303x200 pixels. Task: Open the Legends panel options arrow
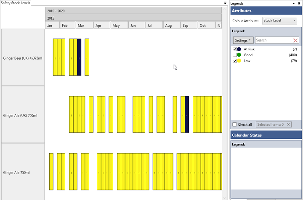click(x=293, y=3)
